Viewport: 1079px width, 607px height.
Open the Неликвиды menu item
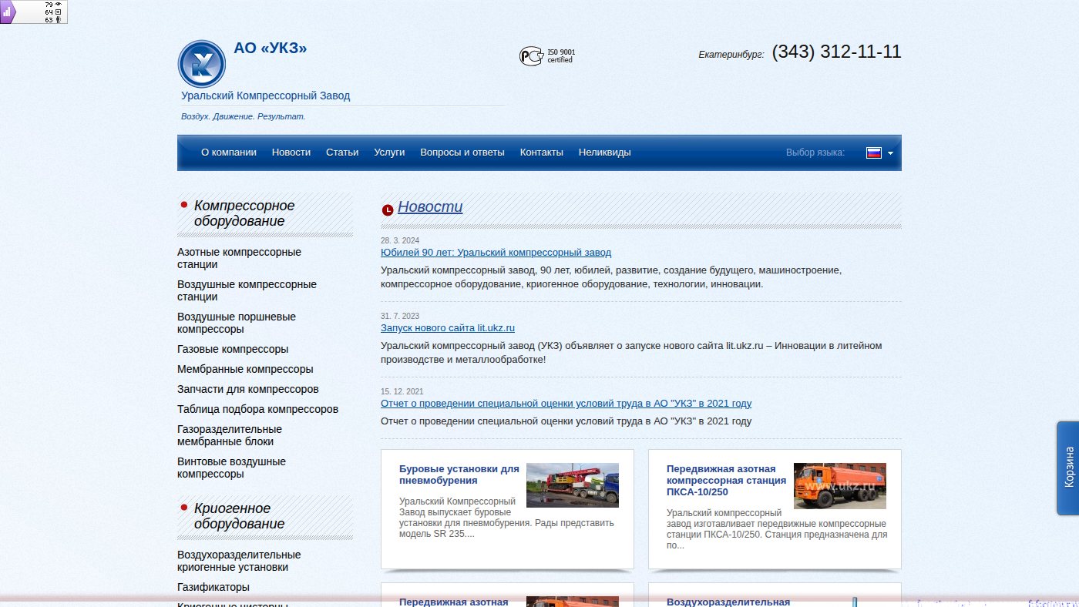point(605,153)
